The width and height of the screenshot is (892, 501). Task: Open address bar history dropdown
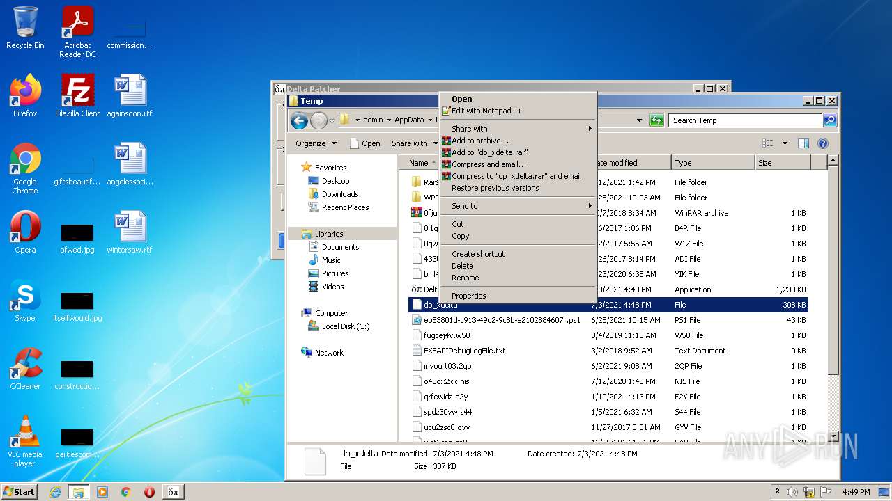tap(639, 120)
